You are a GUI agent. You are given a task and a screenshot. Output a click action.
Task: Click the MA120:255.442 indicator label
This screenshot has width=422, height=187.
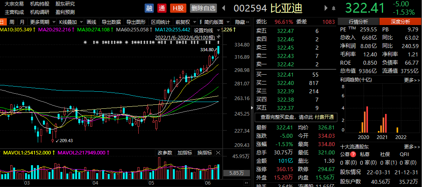click(173, 30)
